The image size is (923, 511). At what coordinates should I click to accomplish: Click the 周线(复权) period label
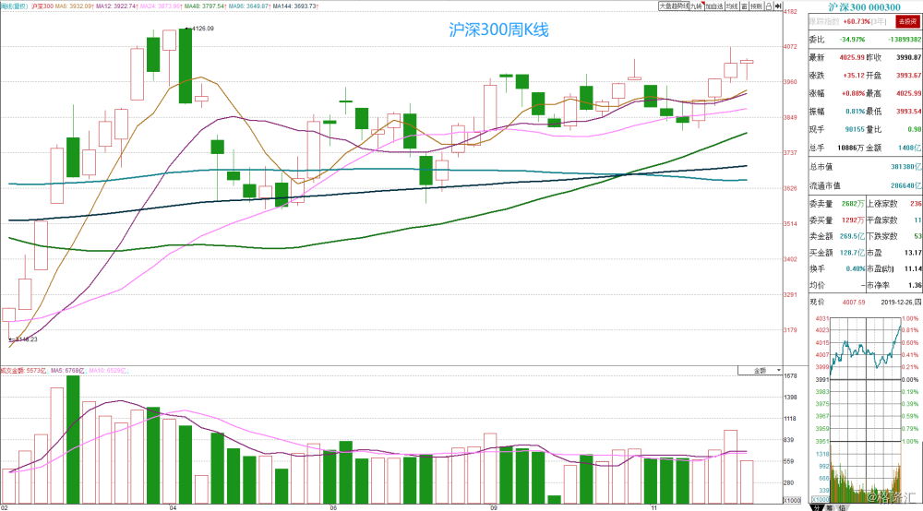point(14,6)
